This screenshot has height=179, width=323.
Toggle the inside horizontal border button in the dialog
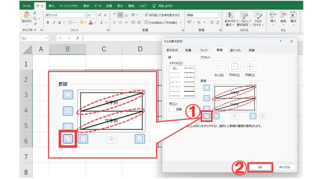point(206,98)
